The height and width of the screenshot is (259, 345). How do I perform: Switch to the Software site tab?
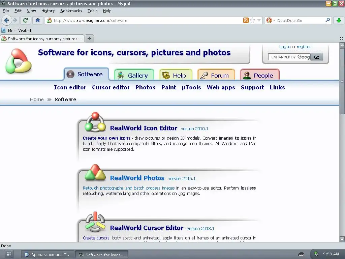coord(87,74)
